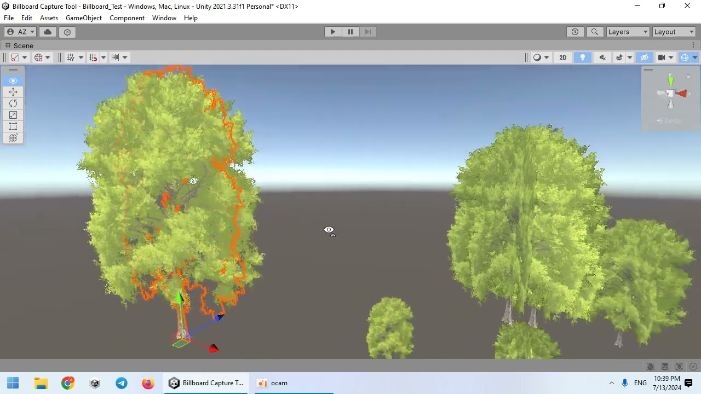Open Undo History

pos(575,32)
